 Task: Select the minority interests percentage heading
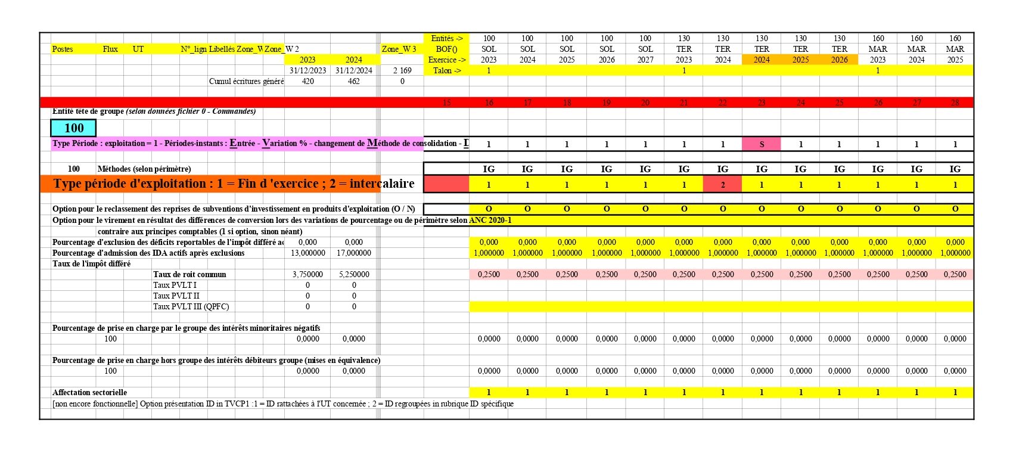(186, 328)
